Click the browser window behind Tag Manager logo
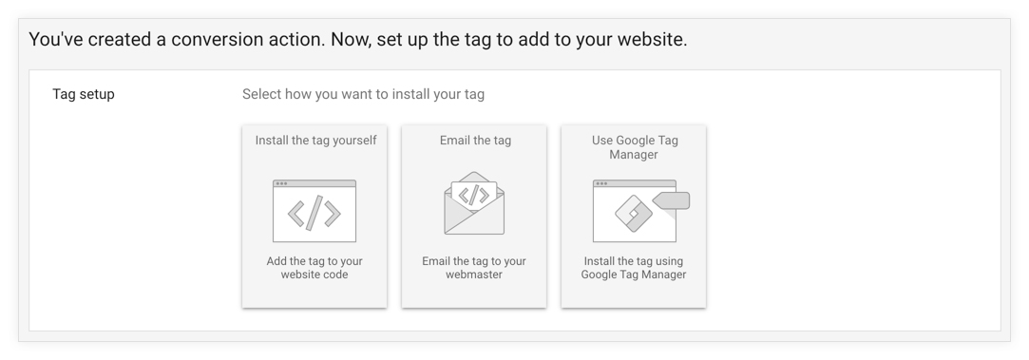The width and height of the screenshot is (1029, 360). pos(634,211)
